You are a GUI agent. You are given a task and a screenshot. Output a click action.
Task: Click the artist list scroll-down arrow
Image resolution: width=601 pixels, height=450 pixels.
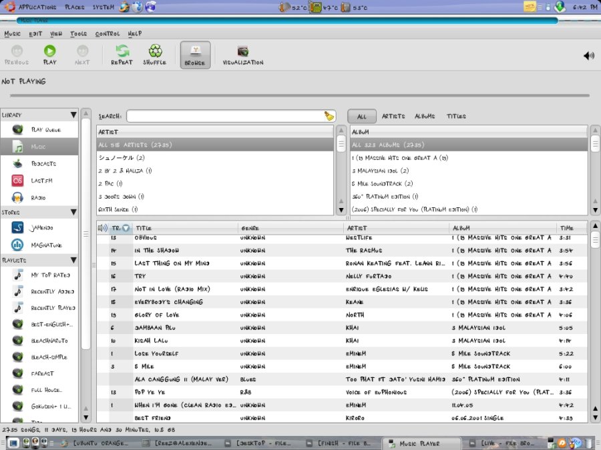click(341, 210)
